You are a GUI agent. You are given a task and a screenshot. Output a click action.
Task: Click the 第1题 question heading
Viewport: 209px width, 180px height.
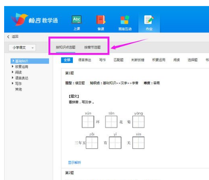click(x=70, y=73)
